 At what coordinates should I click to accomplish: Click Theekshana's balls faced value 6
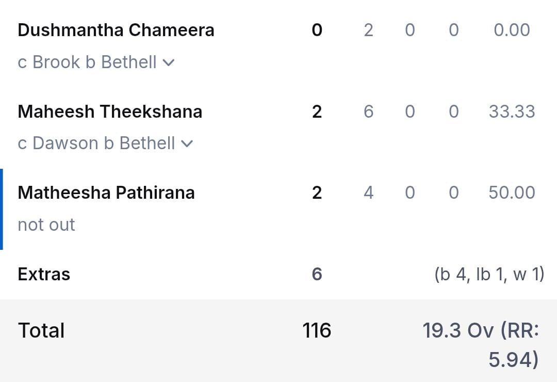[x=368, y=112]
